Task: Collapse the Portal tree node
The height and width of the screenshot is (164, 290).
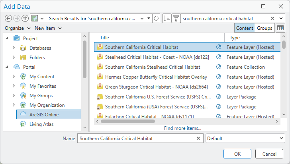Action: [x=7, y=67]
